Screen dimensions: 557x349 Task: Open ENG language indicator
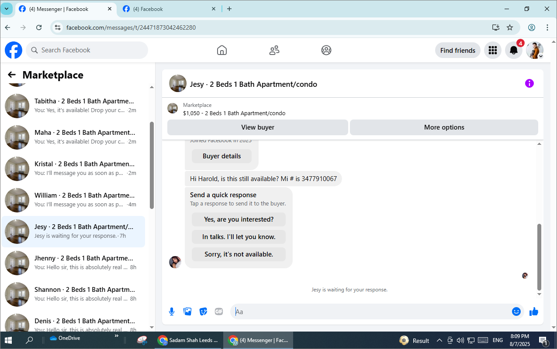click(x=498, y=340)
